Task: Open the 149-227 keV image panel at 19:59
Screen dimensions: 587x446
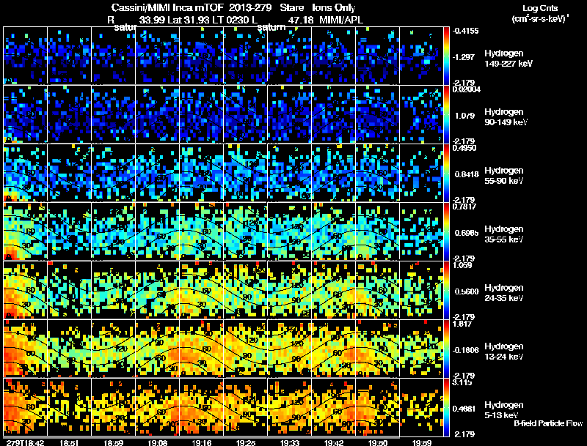Action: pyautogui.click(x=421, y=55)
